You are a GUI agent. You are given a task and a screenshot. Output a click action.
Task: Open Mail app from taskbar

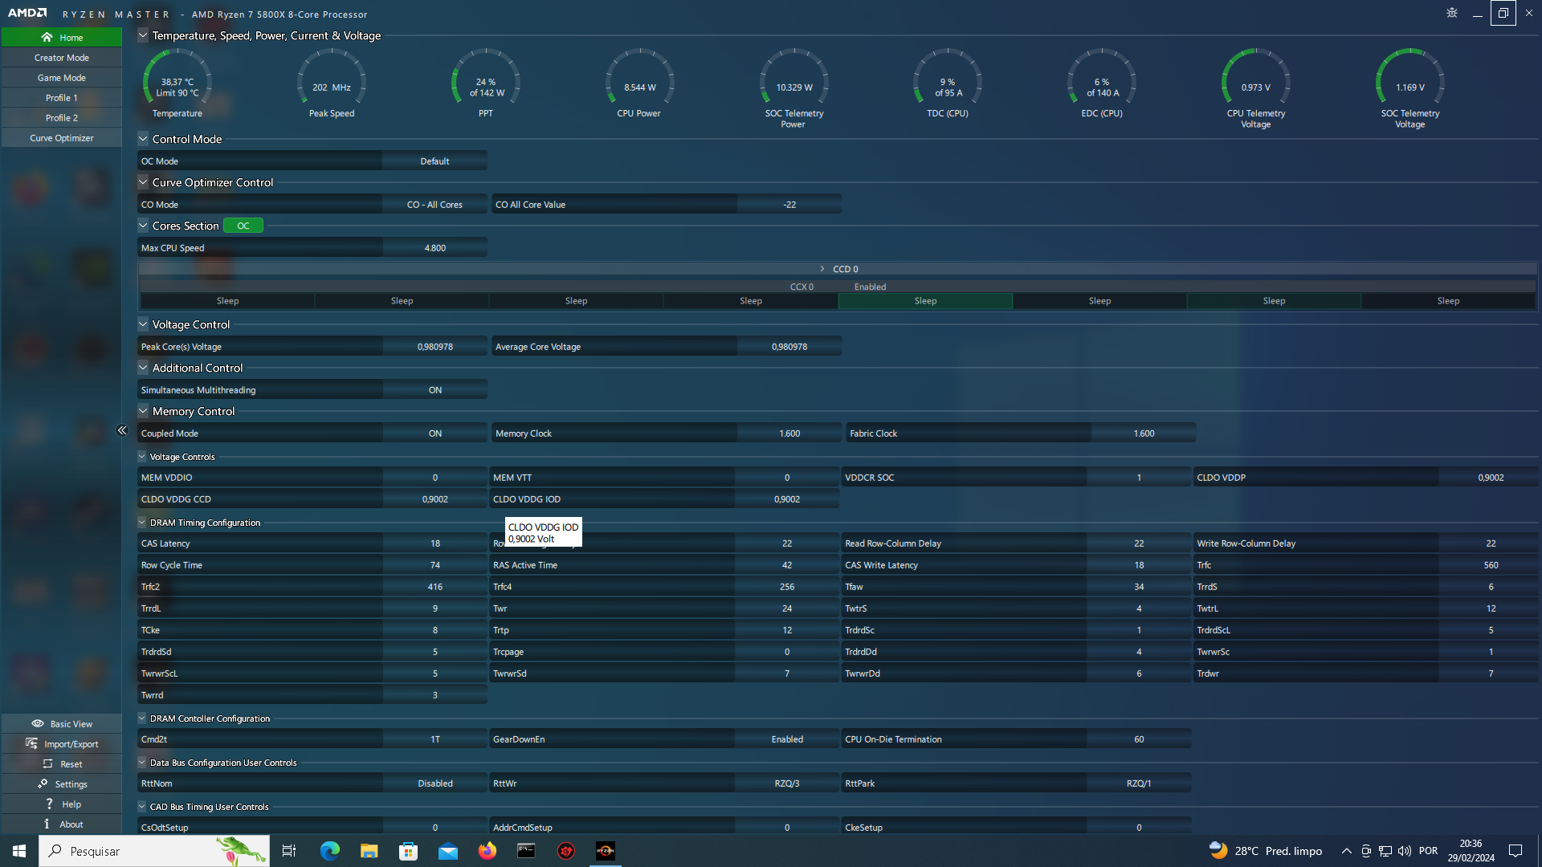(x=447, y=851)
